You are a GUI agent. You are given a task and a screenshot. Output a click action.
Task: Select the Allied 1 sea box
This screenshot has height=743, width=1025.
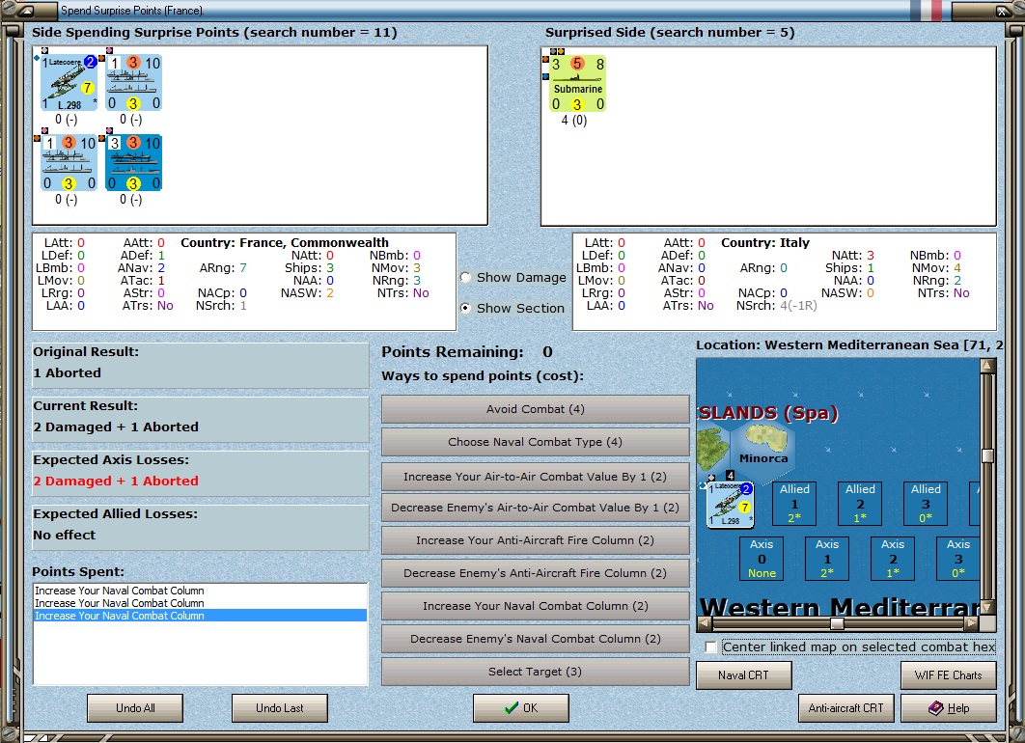[794, 504]
